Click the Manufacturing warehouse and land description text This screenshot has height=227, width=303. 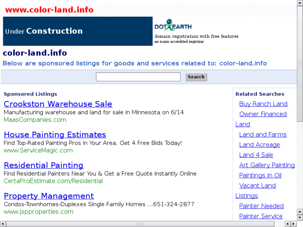(94, 112)
